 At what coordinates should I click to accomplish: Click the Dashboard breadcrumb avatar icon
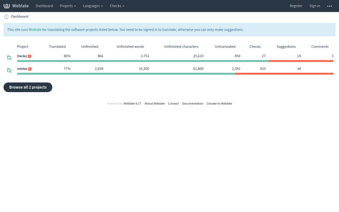click(6, 16)
